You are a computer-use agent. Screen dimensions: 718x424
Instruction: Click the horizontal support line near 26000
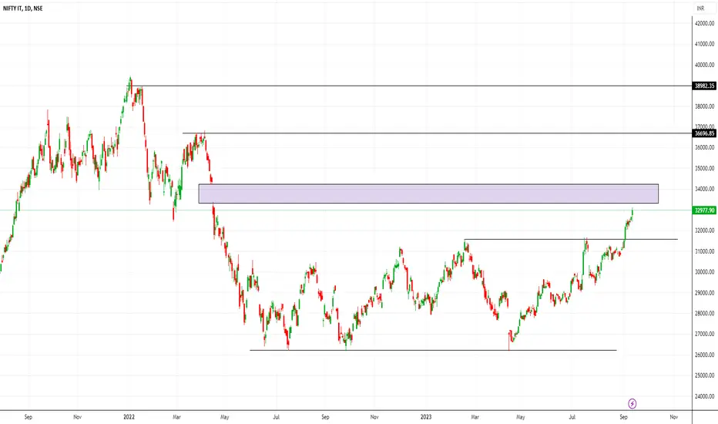click(x=433, y=351)
